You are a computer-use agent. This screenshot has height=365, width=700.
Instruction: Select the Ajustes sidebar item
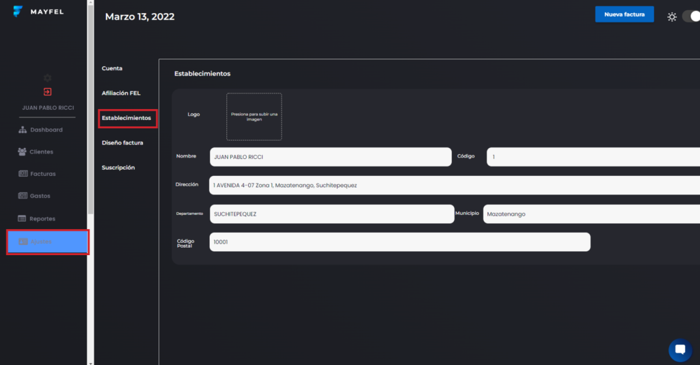pos(47,242)
